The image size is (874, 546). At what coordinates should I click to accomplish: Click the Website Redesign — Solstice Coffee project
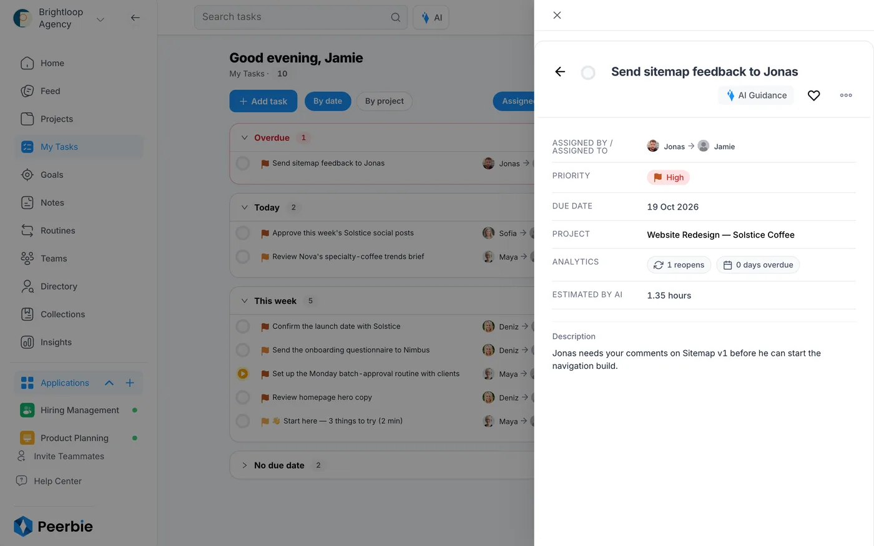click(x=720, y=235)
